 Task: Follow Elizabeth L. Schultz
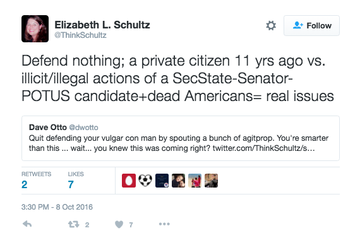point(311,25)
